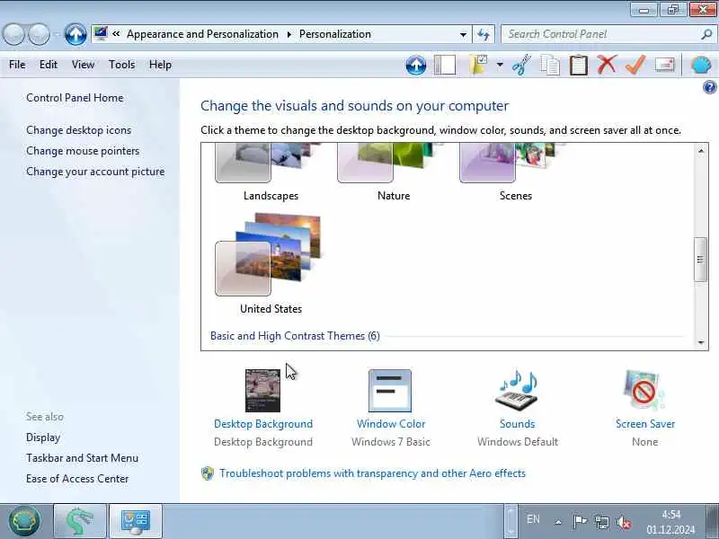Open the Display link
The height and width of the screenshot is (539, 719).
[x=43, y=437]
